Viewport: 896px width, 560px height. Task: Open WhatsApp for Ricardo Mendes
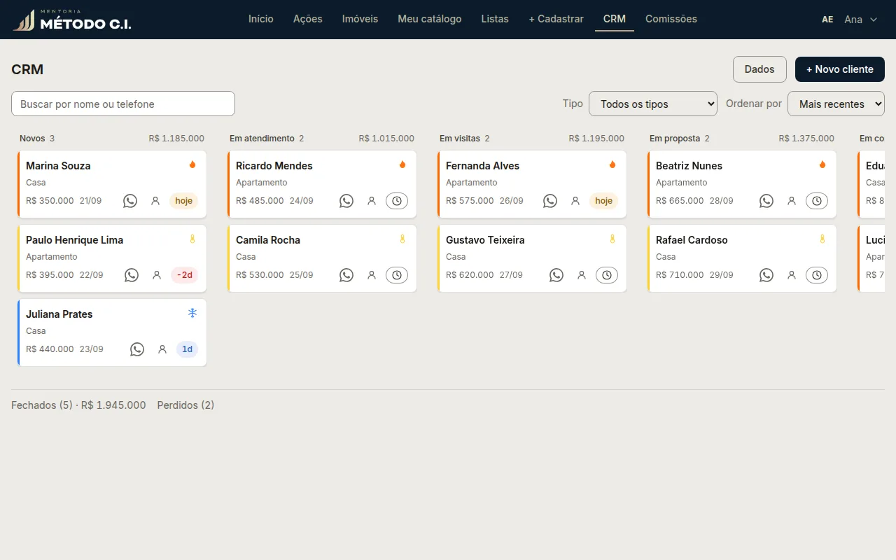coord(346,201)
